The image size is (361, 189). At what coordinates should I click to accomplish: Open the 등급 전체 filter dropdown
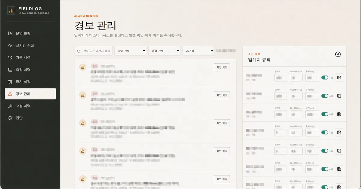tap(164, 51)
